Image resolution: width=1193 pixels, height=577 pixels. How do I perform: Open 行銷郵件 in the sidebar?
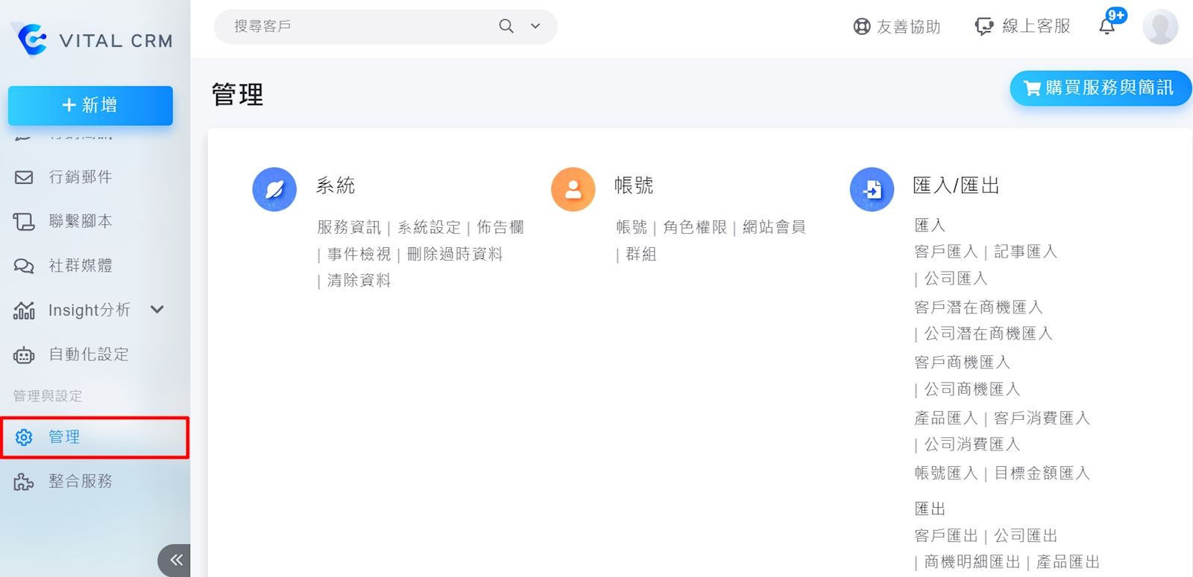point(80,177)
